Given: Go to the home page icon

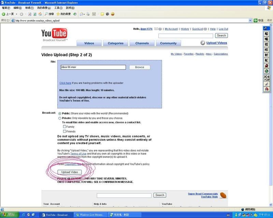Looking at the screenshot, I should pos(40,14).
